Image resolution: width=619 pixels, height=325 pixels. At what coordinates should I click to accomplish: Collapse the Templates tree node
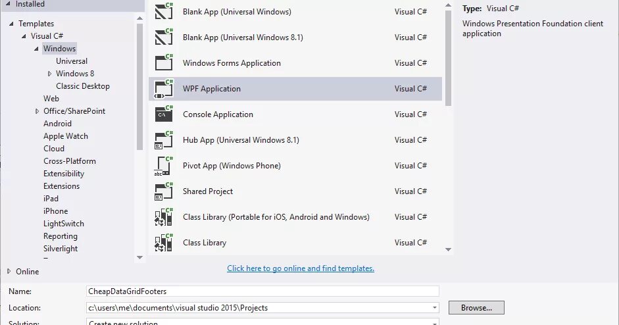pos(11,24)
